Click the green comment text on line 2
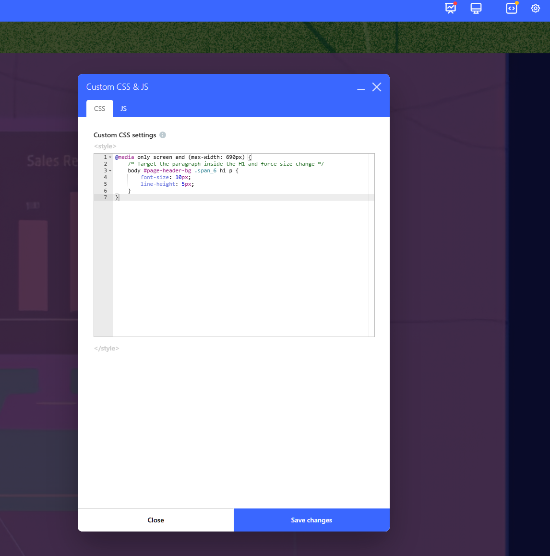The width and height of the screenshot is (550, 556). pos(226,164)
